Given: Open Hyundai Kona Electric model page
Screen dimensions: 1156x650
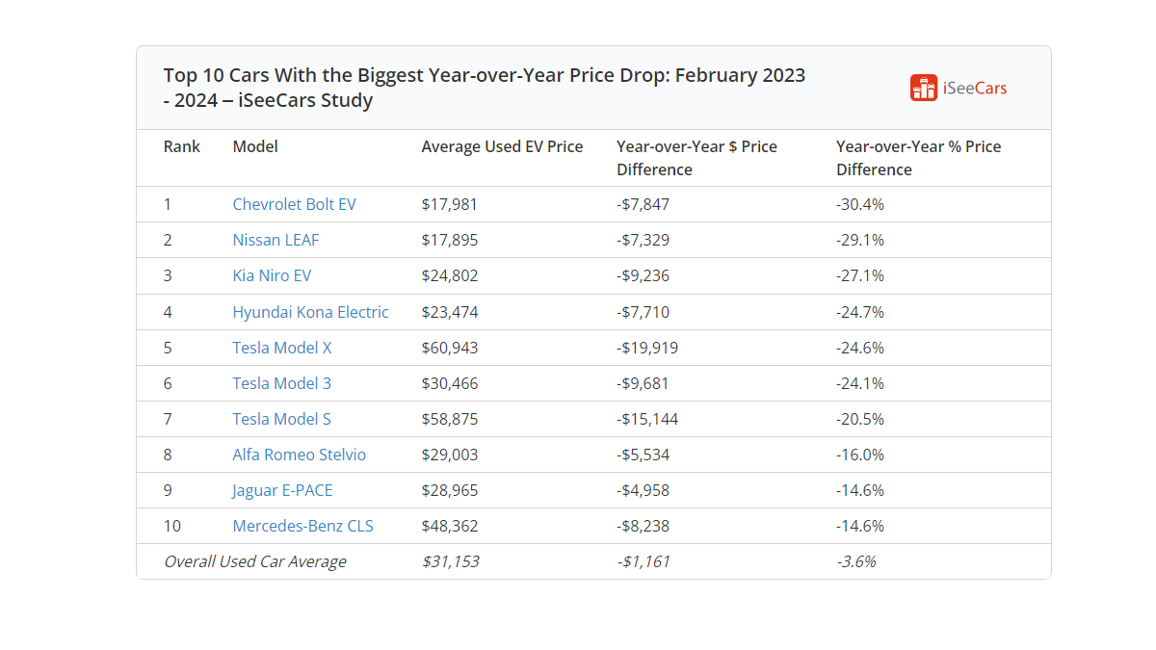Looking at the screenshot, I should [310, 312].
